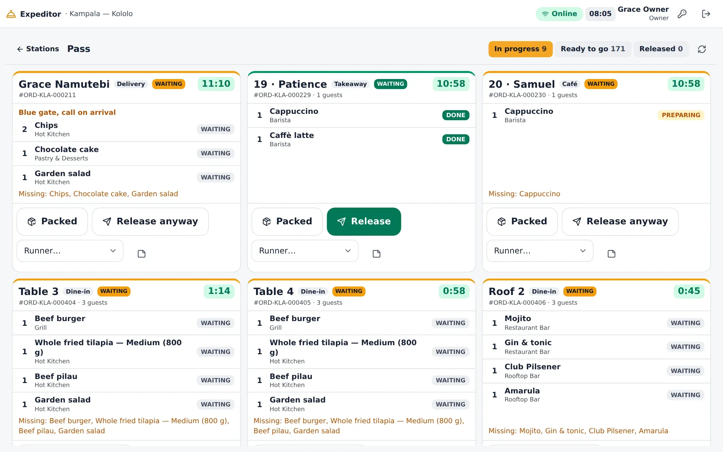This screenshot has height=452, width=723.
Task: Click the Online status badge
Action: (559, 14)
